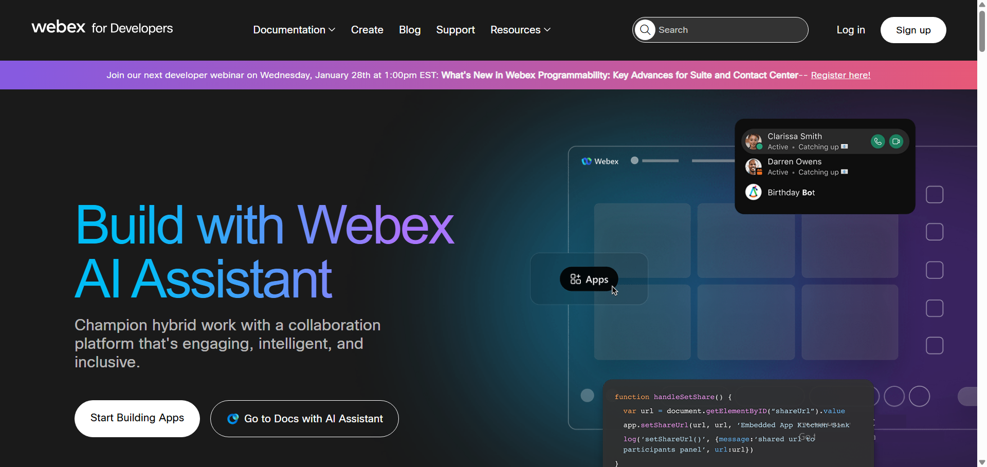Follow the Register here webinar link

point(840,75)
